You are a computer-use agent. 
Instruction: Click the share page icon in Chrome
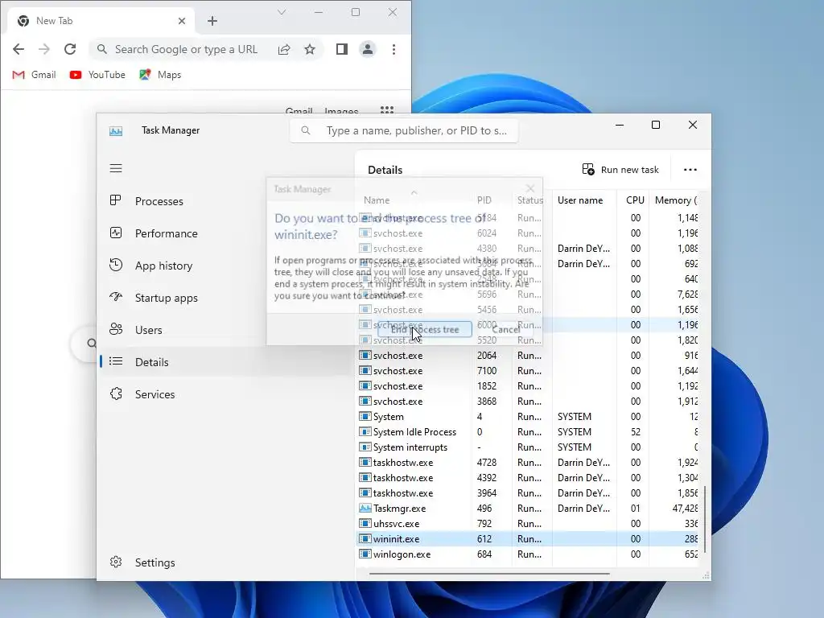click(x=284, y=49)
